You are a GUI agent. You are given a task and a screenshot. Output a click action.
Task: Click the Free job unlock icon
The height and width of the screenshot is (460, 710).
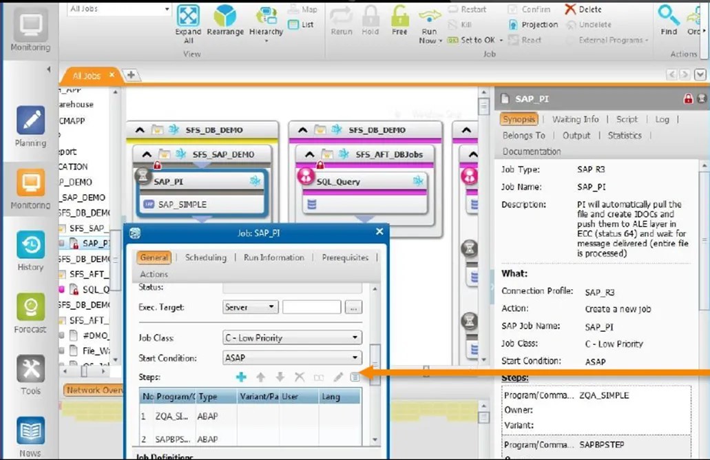[399, 15]
